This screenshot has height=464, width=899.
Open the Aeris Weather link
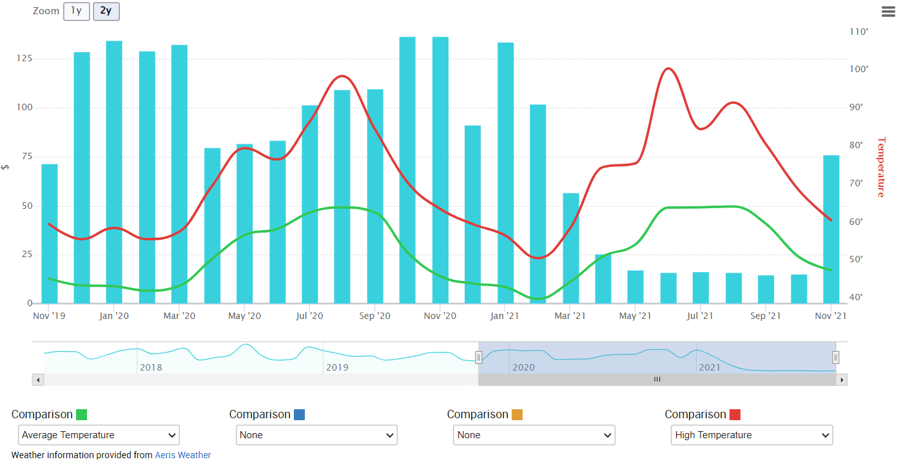182,455
